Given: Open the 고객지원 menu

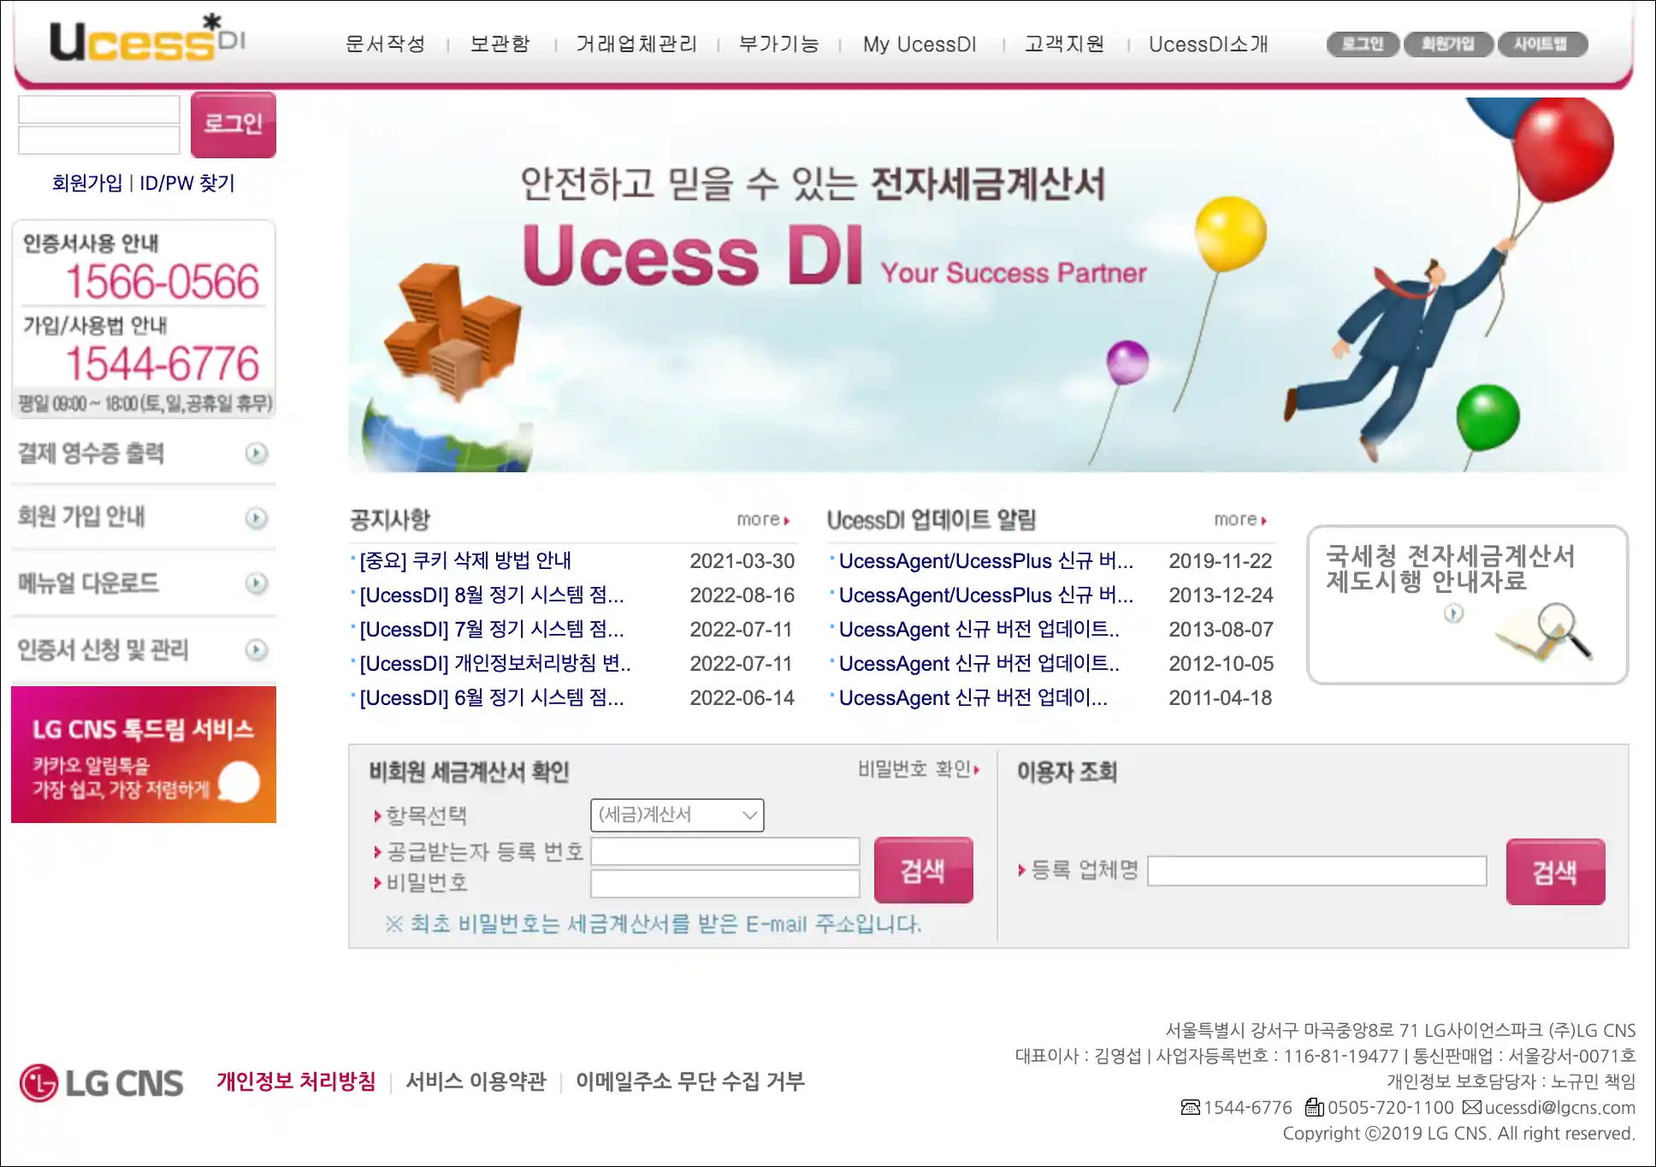Looking at the screenshot, I should tap(1064, 44).
